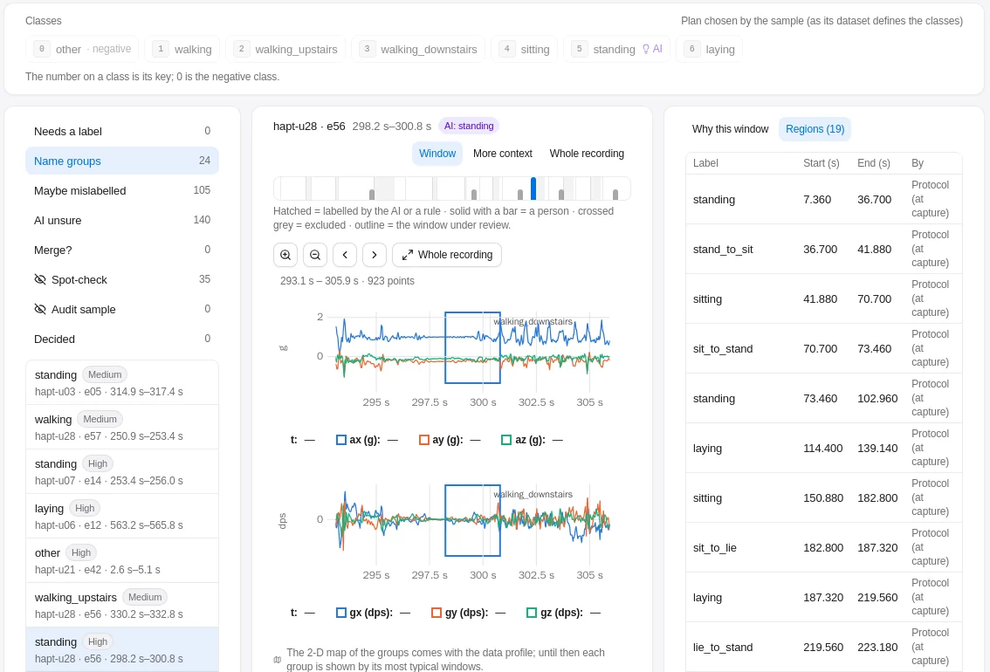
Task: Go to the previous window with left chevron
Action: tap(345, 255)
